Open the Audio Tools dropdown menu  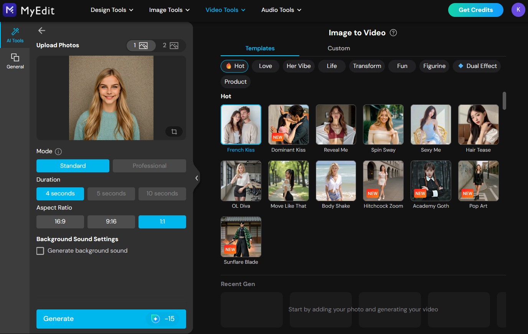click(281, 10)
